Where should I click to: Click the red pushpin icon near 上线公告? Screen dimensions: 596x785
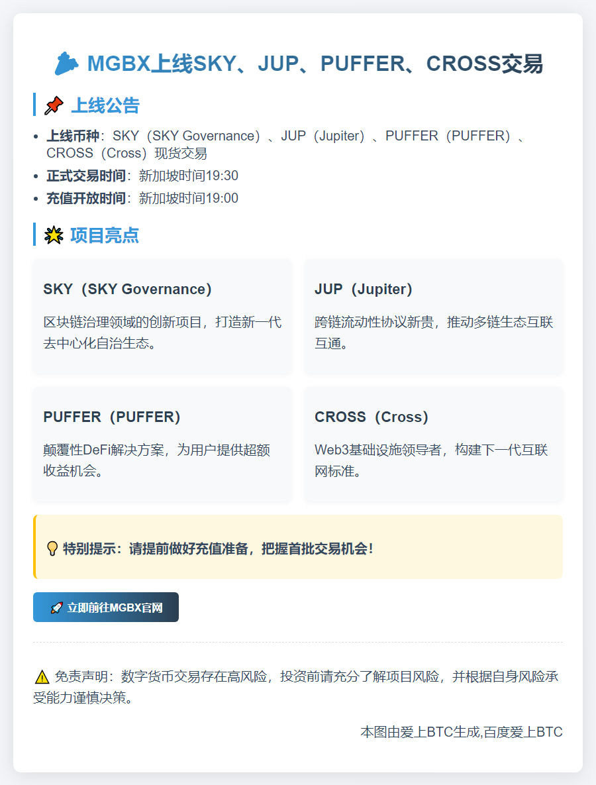click(54, 105)
